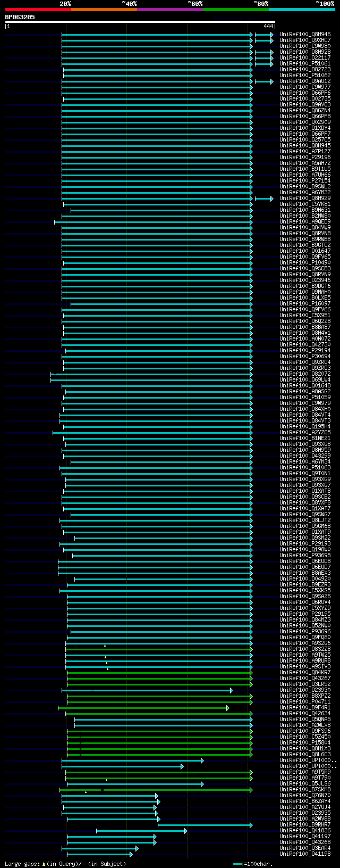Select label UniRef100_C5X951

pyautogui.click(x=305, y=316)
